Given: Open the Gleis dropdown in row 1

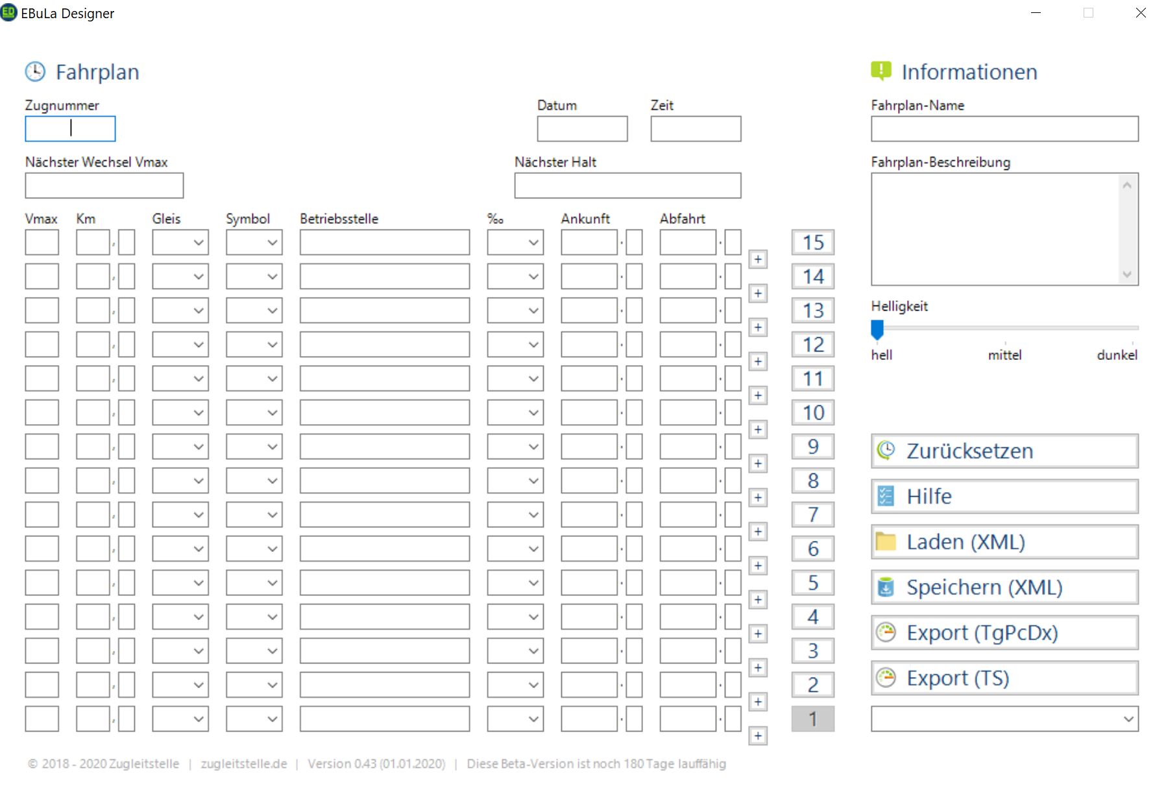Looking at the screenshot, I should point(180,719).
